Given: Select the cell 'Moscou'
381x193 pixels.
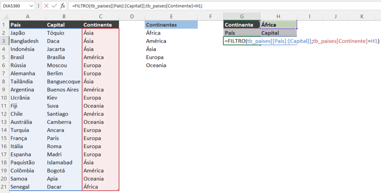Looking at the screenshot, I should point(64,65).
